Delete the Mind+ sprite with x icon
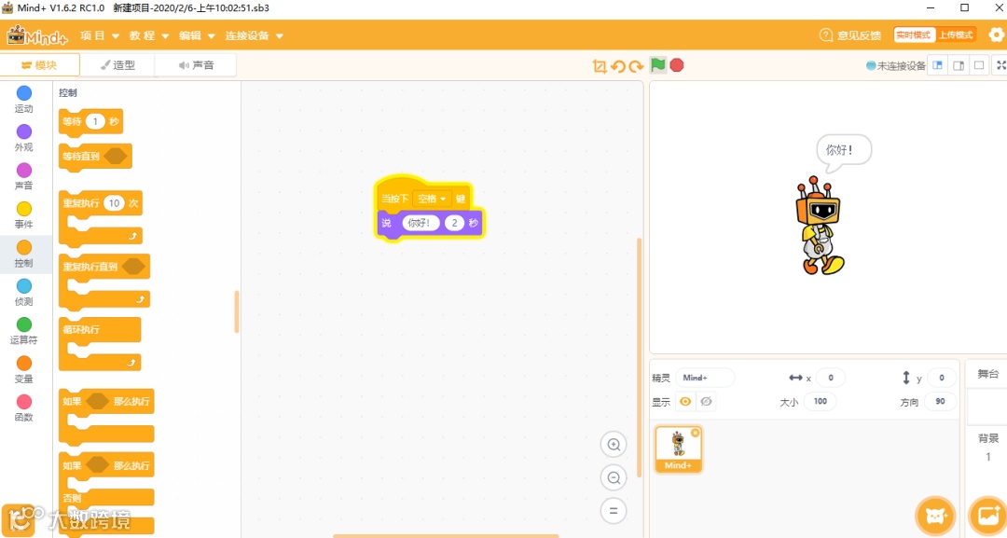 tap(695, 434)
